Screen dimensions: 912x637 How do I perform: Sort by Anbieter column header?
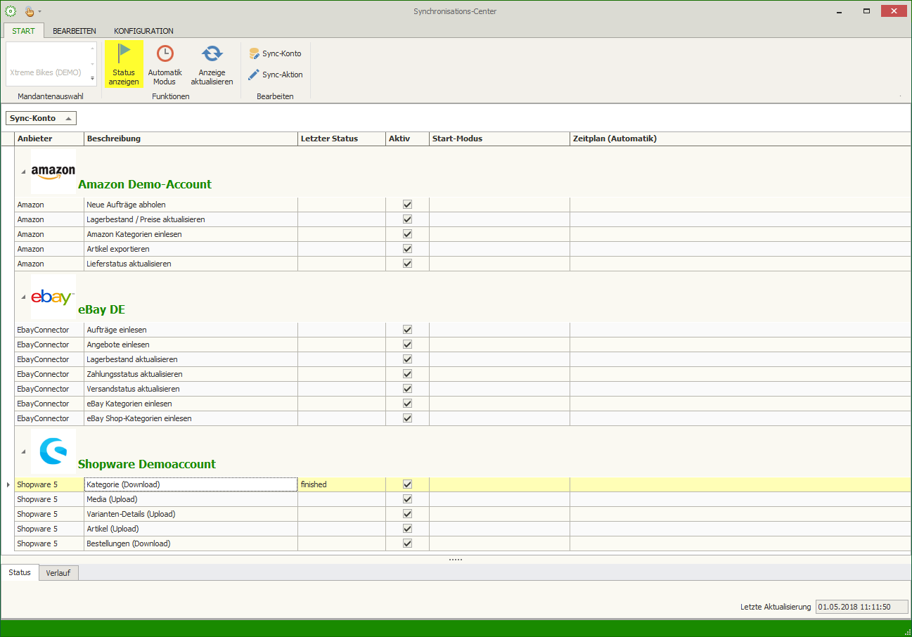coord(49,139)
